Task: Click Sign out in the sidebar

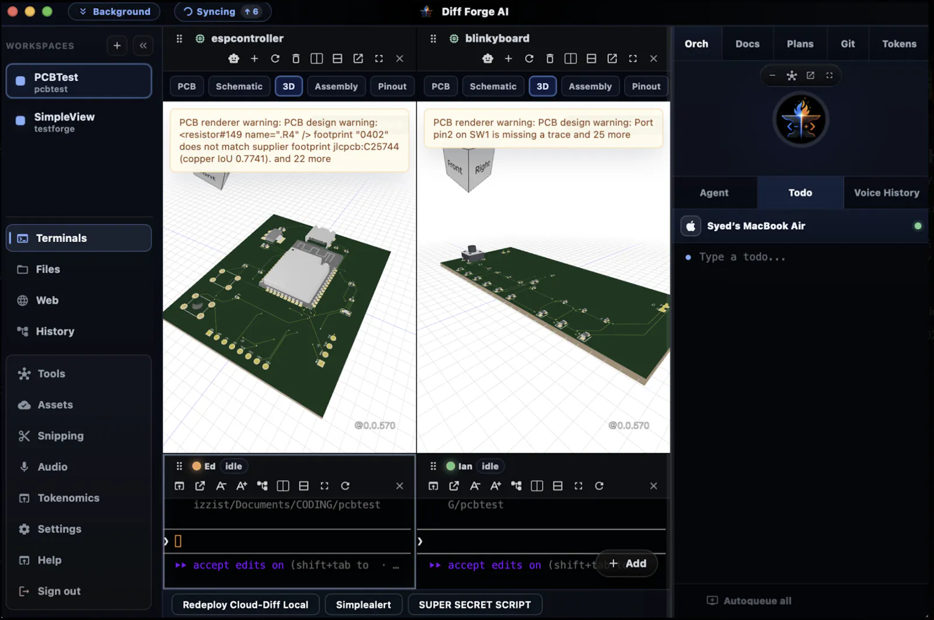Action: click(x=79, y=591)
